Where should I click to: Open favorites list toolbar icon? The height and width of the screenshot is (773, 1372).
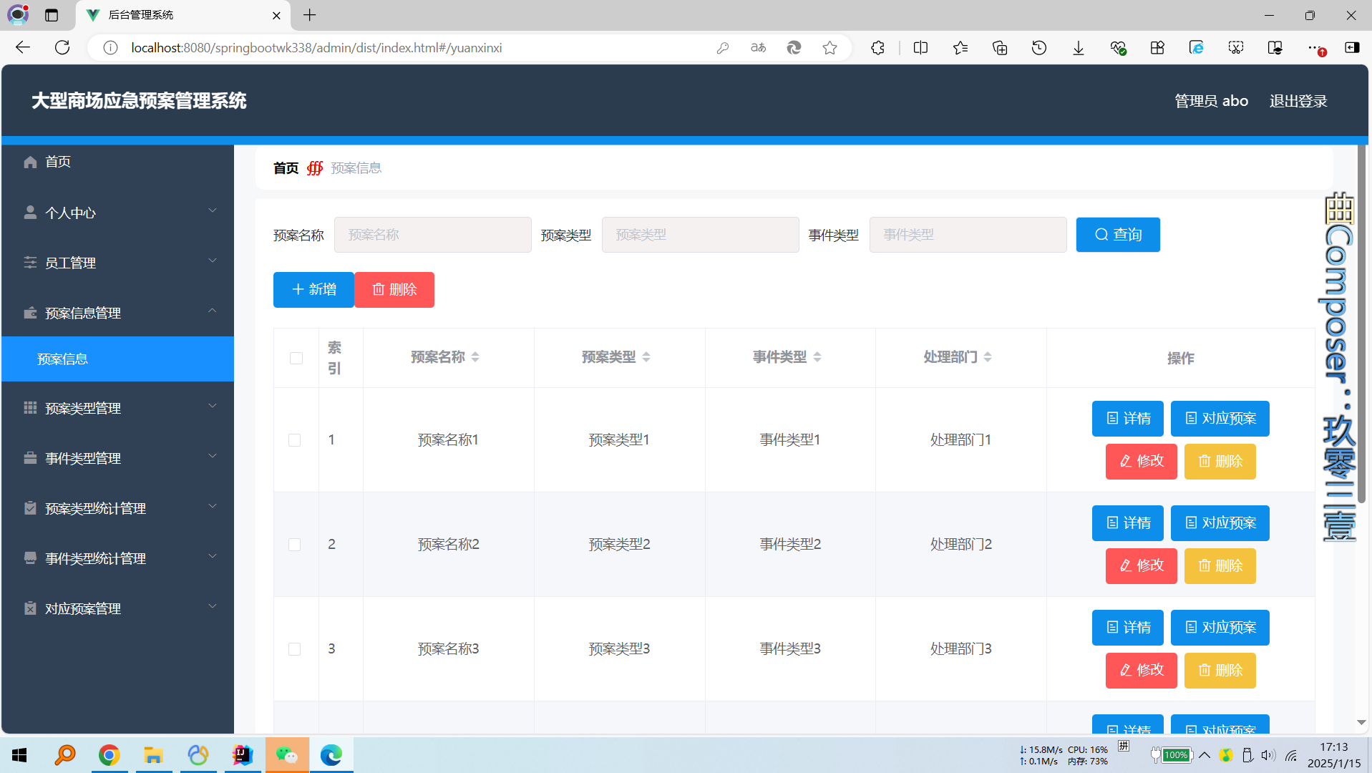click(960, 48)
